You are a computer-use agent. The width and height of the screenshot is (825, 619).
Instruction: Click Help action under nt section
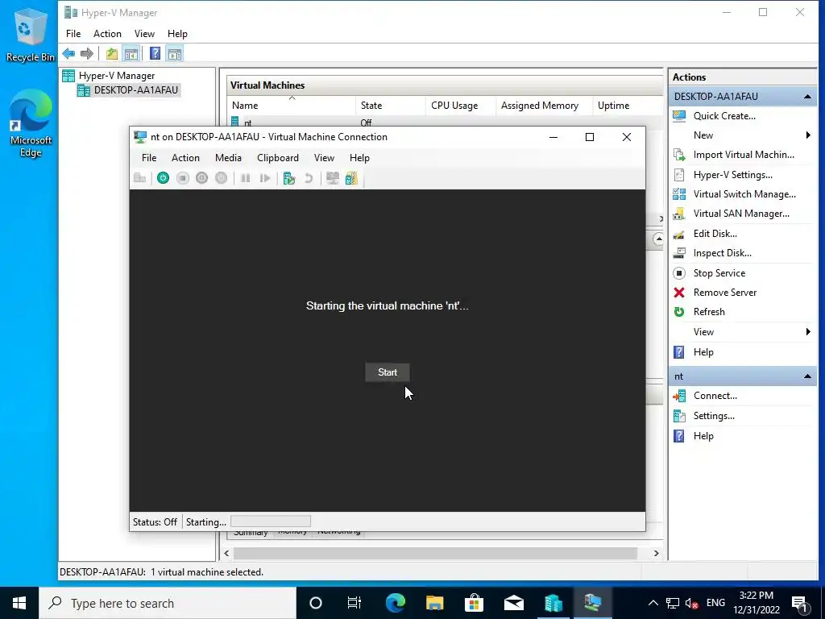pyautogui.click(x=703, y=436)
